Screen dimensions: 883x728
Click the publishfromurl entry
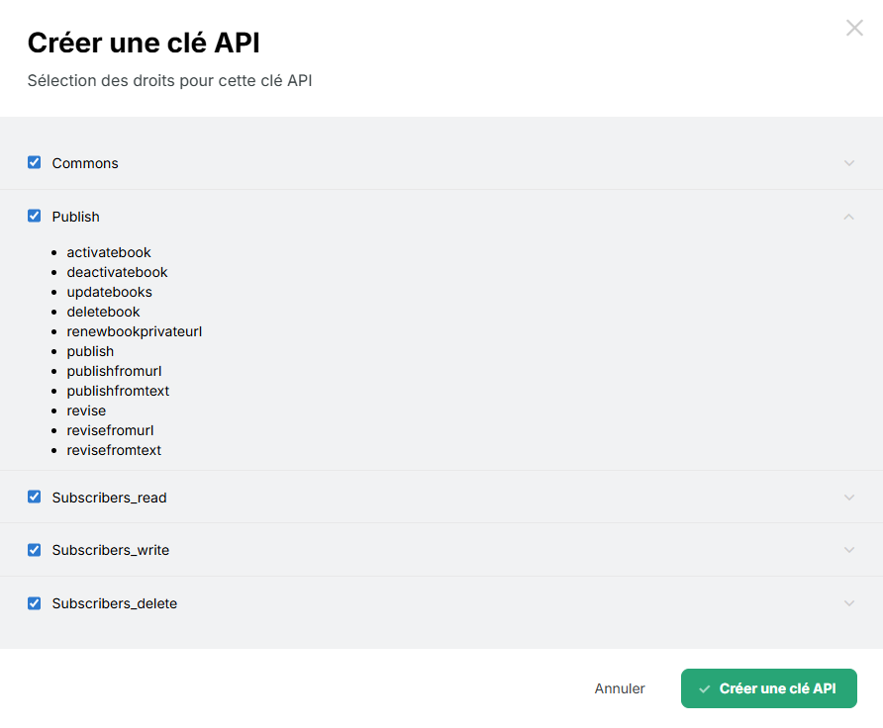114,371
